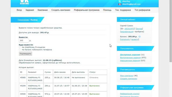Image resolution: width=172 pixels, height=97 pixels.
Task: Click the Gmail envelope icon in header
Action: (x=120, y=4)
